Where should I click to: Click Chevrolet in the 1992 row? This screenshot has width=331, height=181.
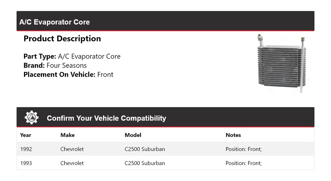click(x=72, y=149)
